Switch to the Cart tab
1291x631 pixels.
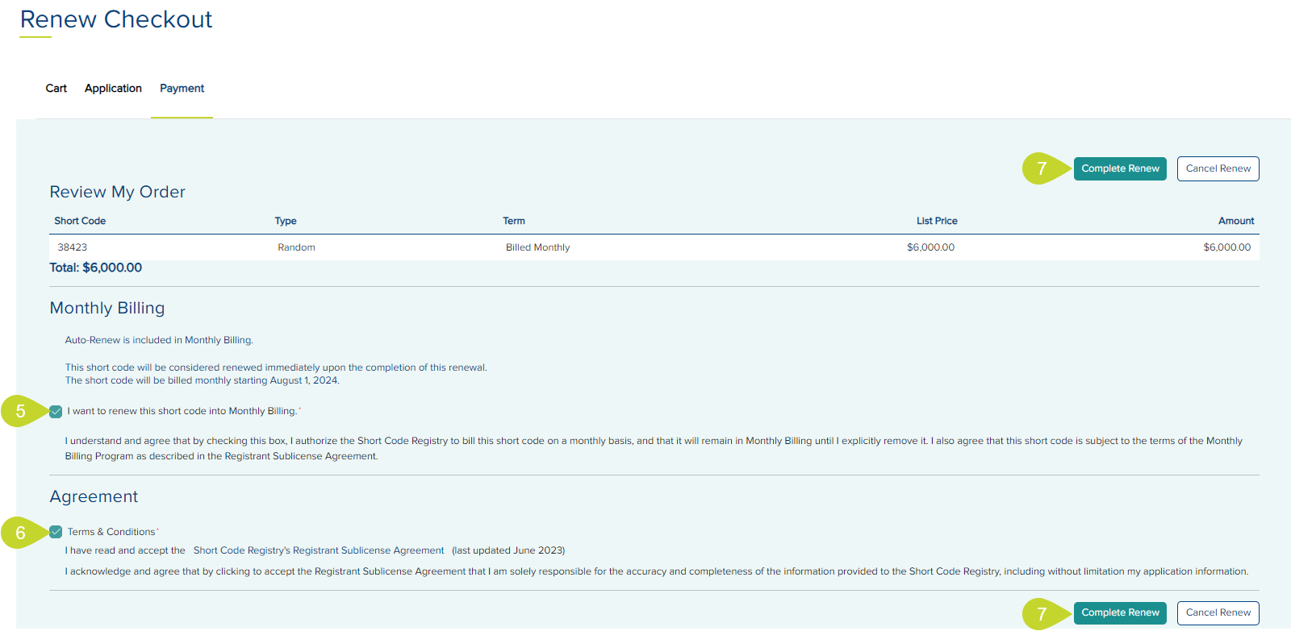pyautogui.click(x=56, y=89)
